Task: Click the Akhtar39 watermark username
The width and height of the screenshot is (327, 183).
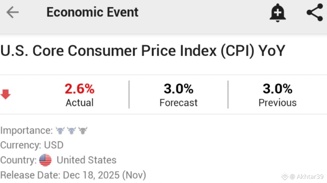Action: click(310, 176)
